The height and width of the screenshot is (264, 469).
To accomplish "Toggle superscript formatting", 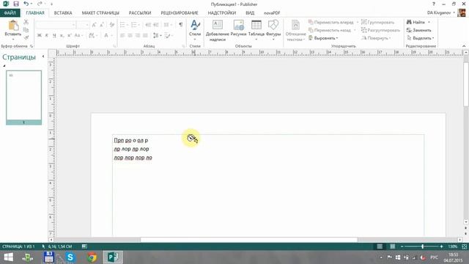I will 69,35.
